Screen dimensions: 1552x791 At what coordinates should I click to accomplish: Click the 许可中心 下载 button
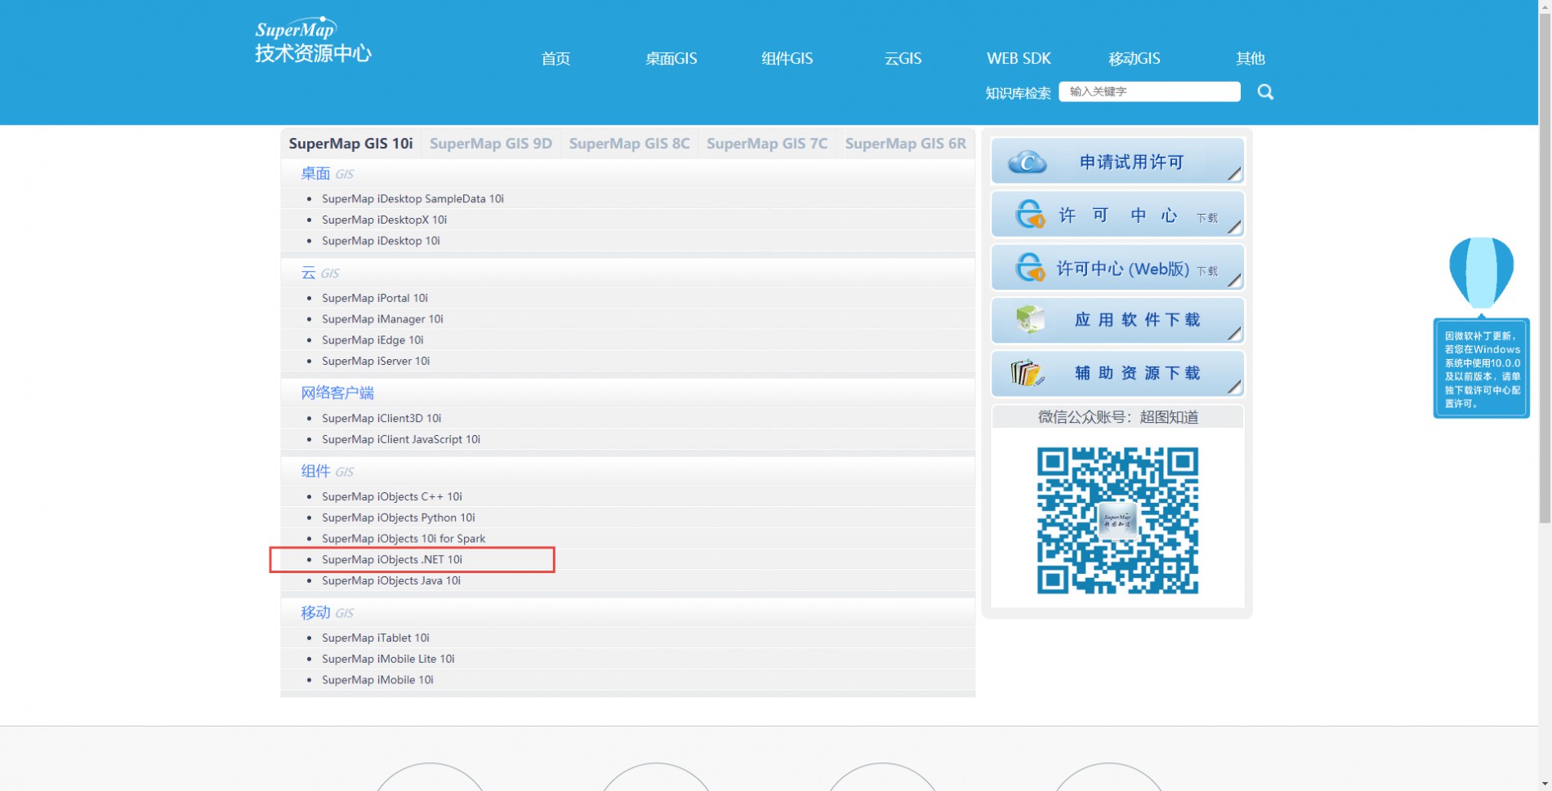(x=1117, y=215)
